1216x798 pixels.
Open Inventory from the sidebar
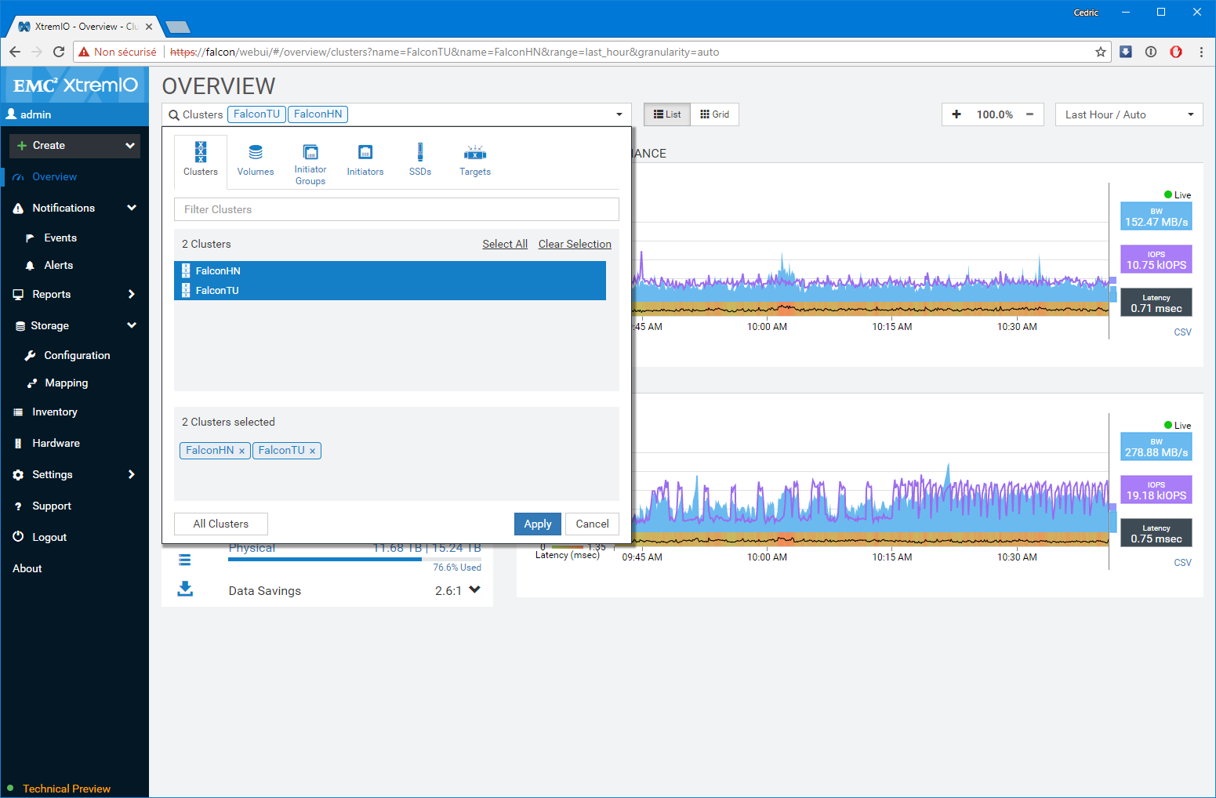coord(55,412)
